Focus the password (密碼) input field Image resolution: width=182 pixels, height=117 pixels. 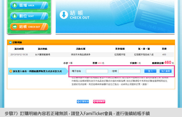coord(129,71)
